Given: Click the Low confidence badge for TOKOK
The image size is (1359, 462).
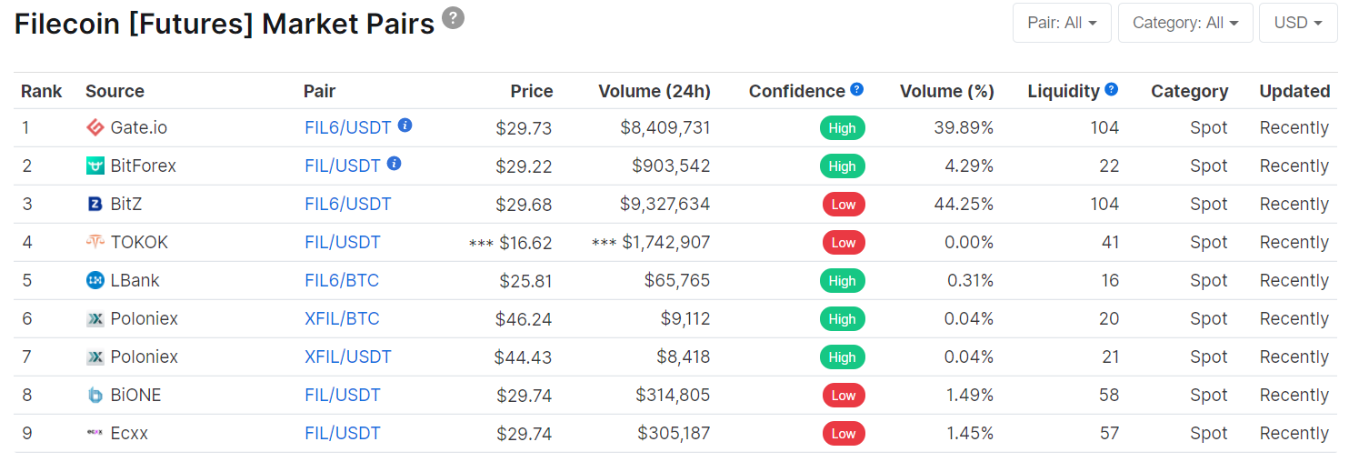Looking at the screenshot, I should tap(843, 243).
